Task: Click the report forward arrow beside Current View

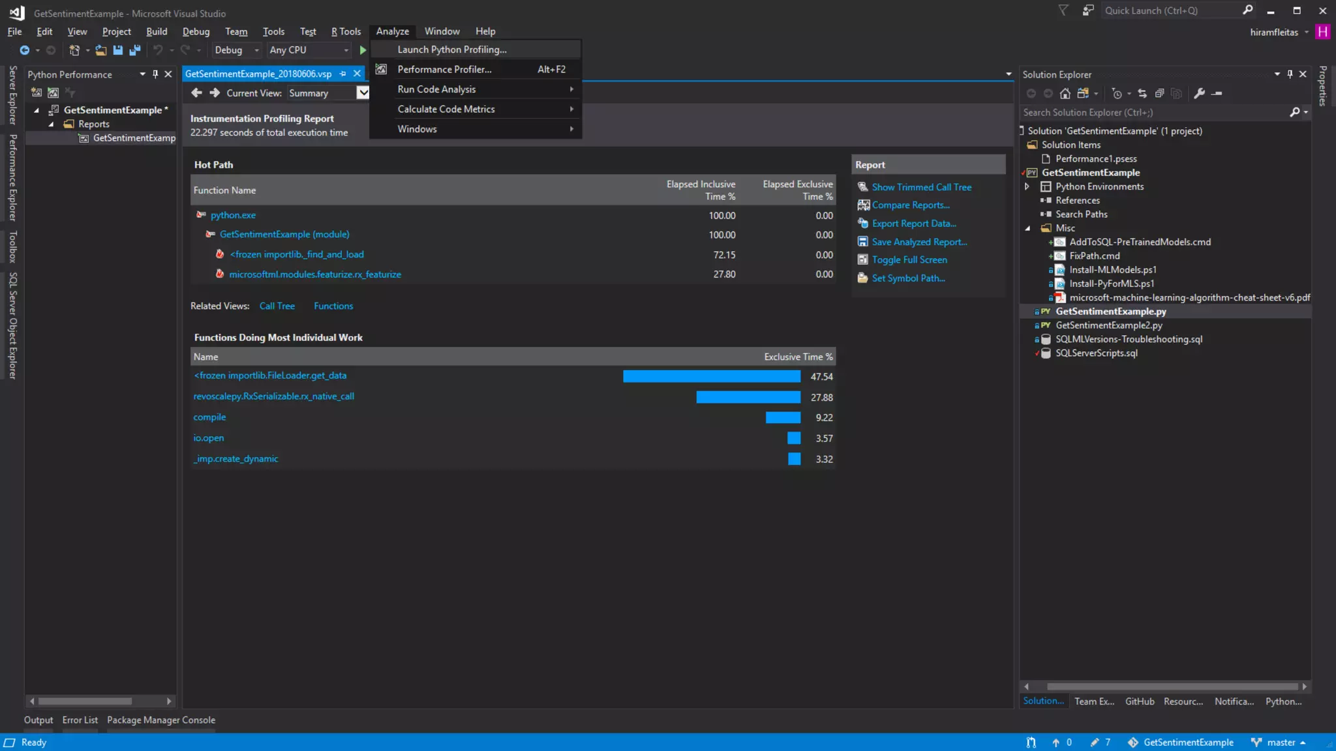Action: click(215, 93)
